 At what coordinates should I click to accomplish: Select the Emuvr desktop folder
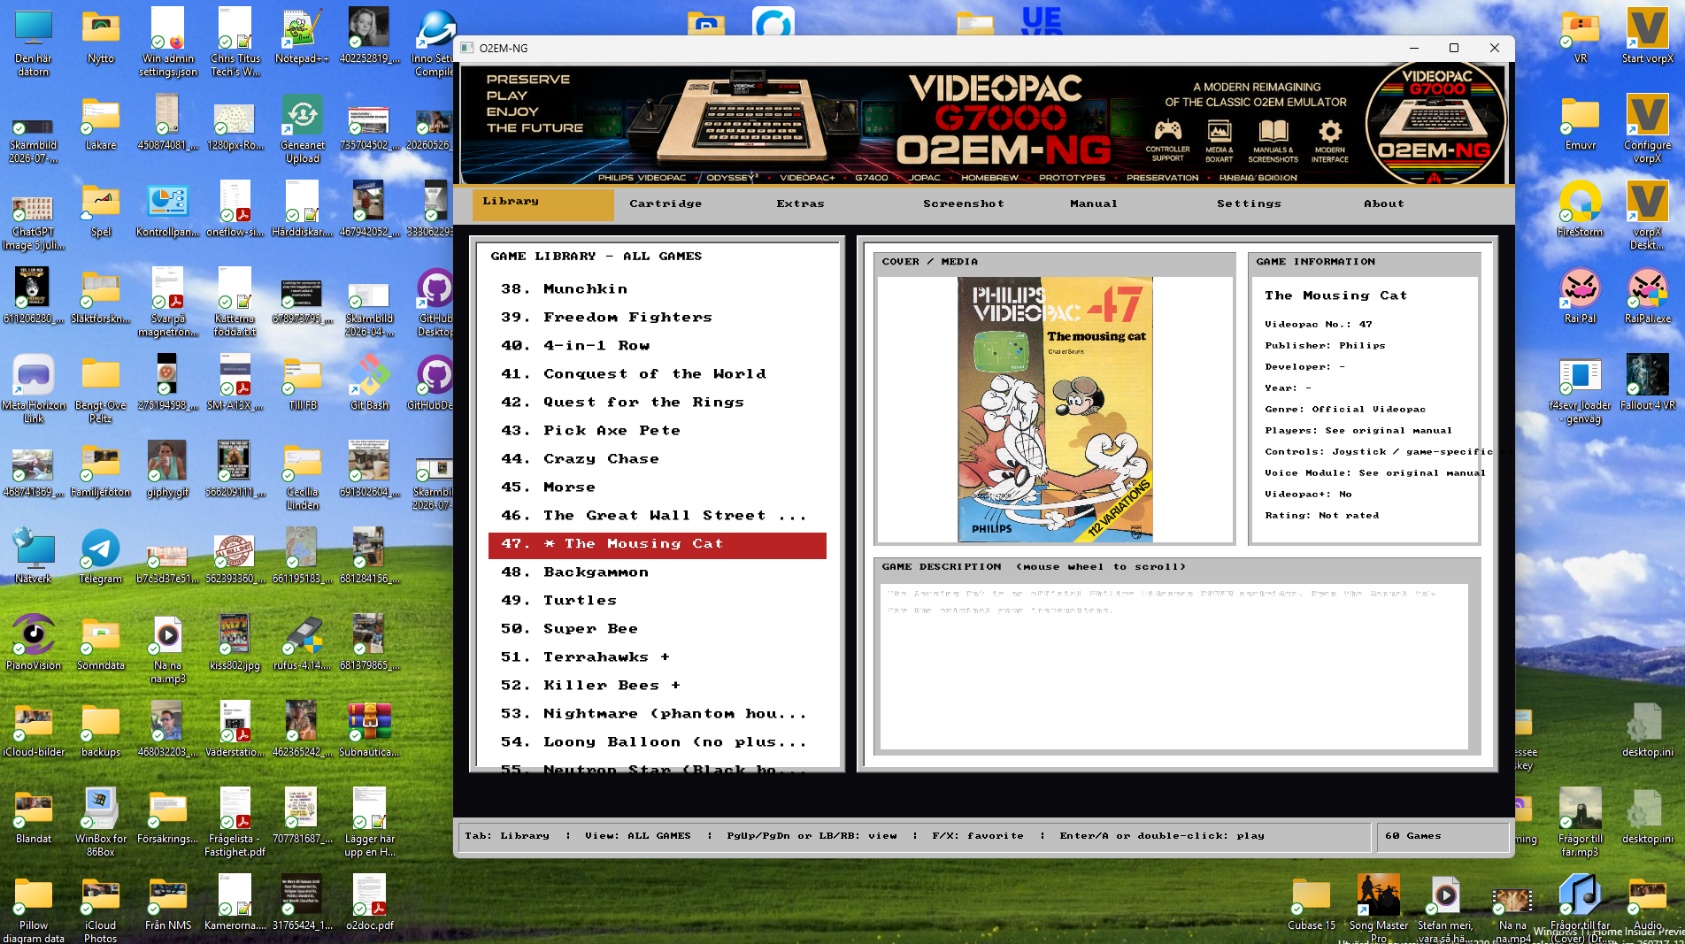tap(1580, 124)
